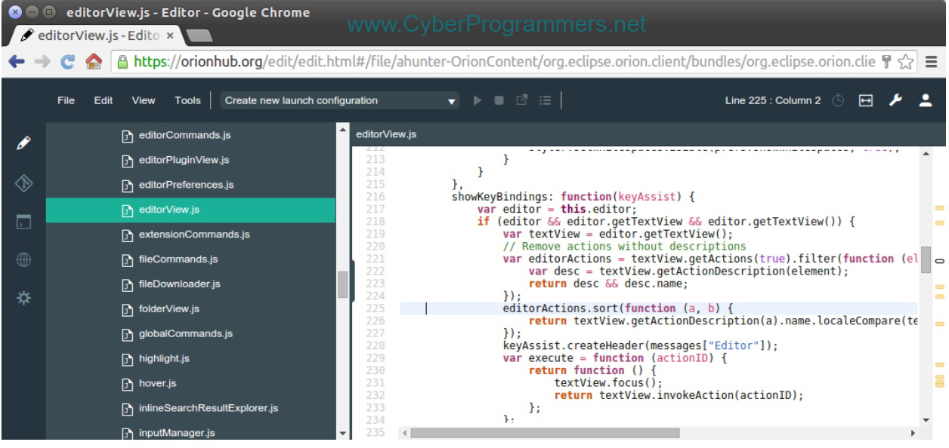Screen dimensions: 949x448
Task: Open inputManager.js in file tree
Action: (x=176, y=433)
